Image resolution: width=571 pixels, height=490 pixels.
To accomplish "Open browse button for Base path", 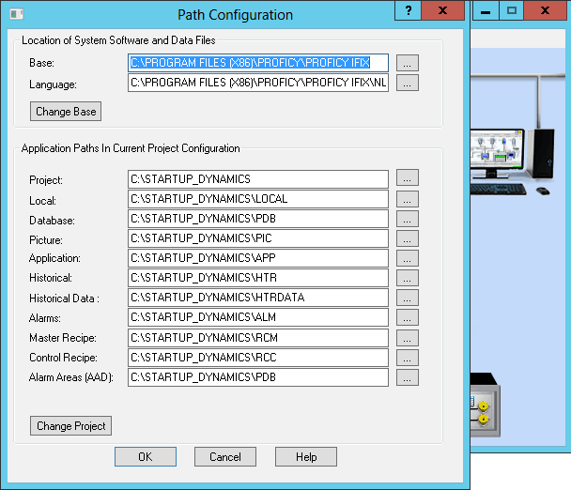I will tap(408, 63).
